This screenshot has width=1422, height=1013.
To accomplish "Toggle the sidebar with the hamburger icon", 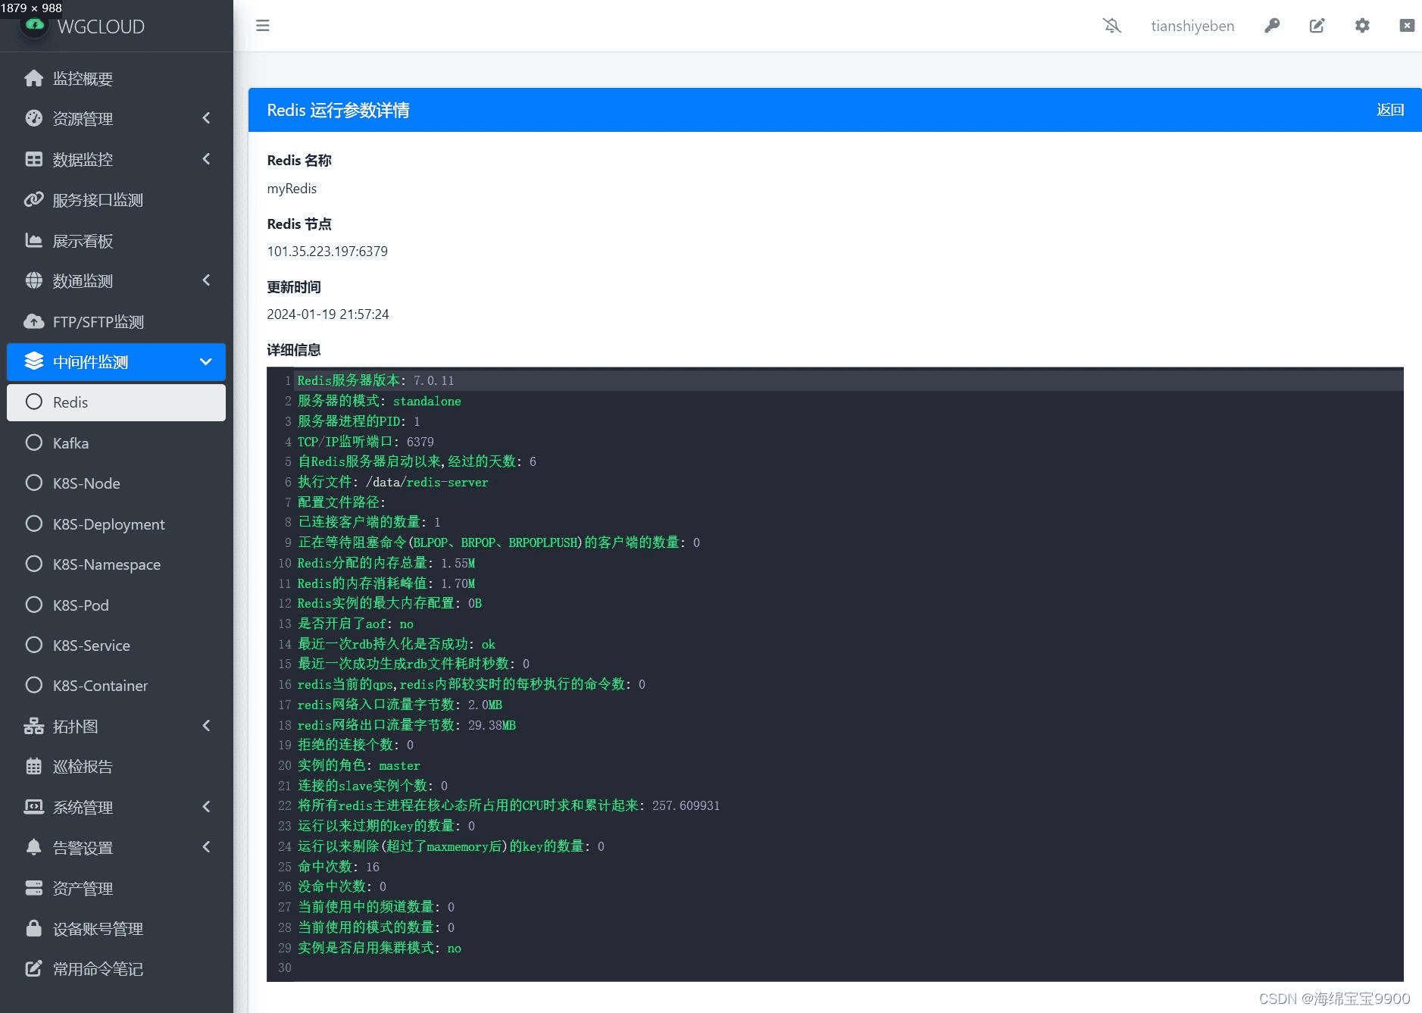I will (262, 25).
